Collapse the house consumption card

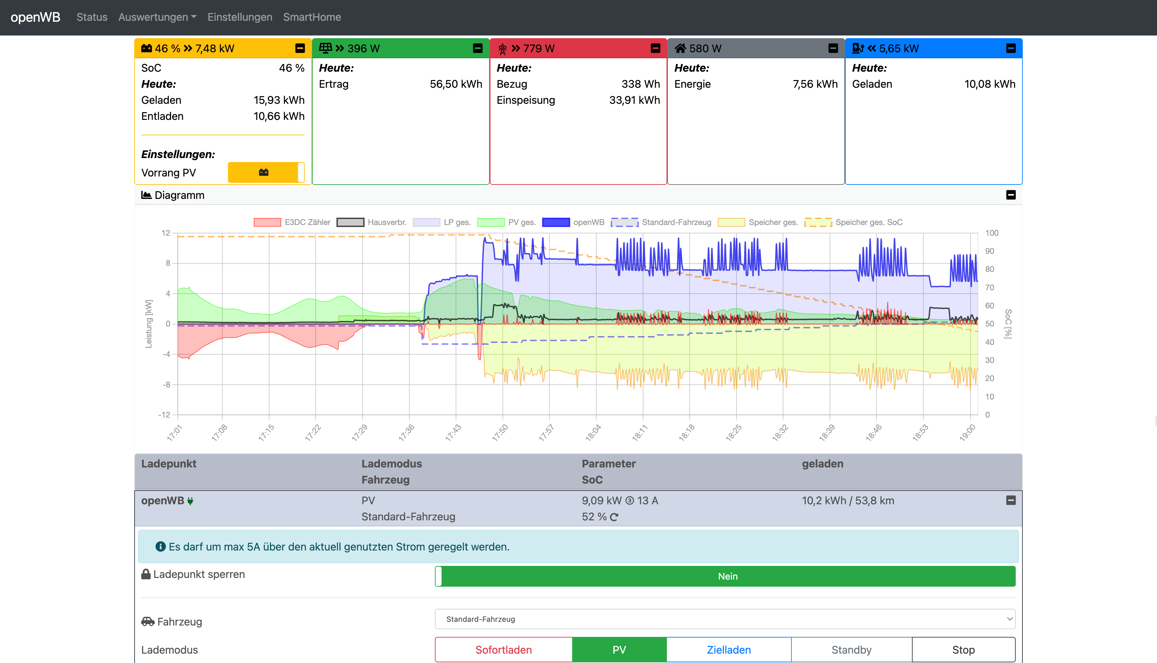point(833,48)
